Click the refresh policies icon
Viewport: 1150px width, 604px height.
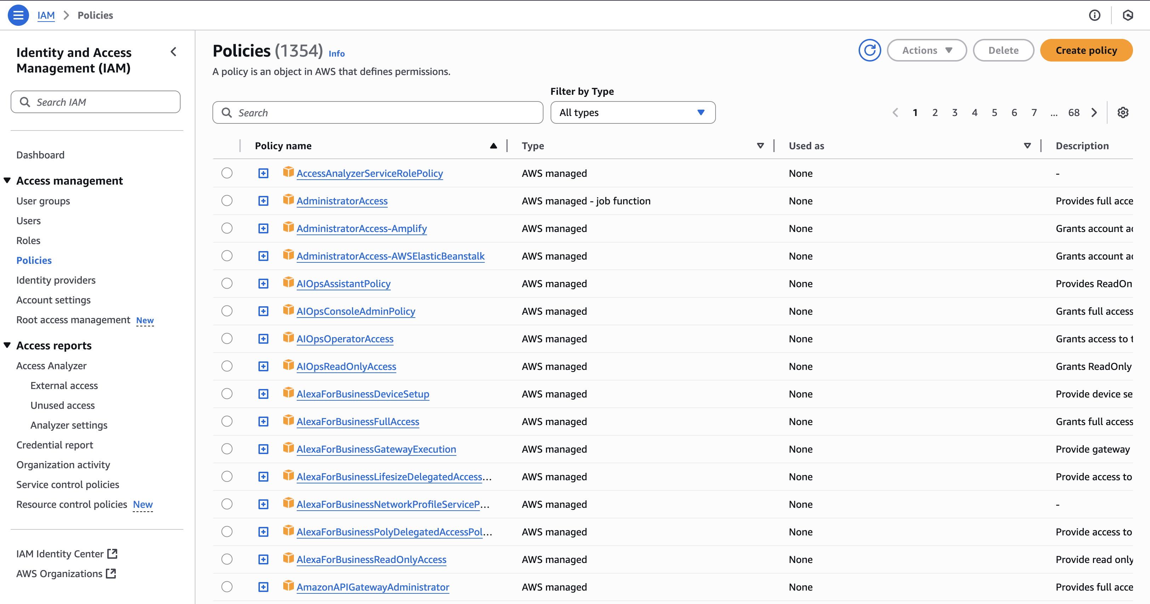[x=869, y=50]
